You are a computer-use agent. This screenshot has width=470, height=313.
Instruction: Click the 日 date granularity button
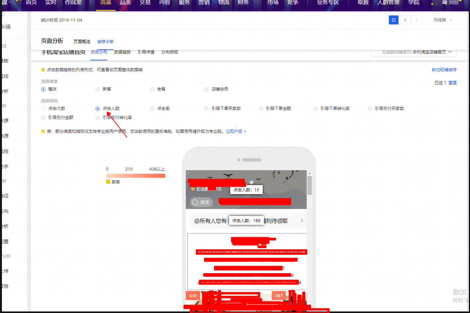pyautogui.click(x=393, y=20)
